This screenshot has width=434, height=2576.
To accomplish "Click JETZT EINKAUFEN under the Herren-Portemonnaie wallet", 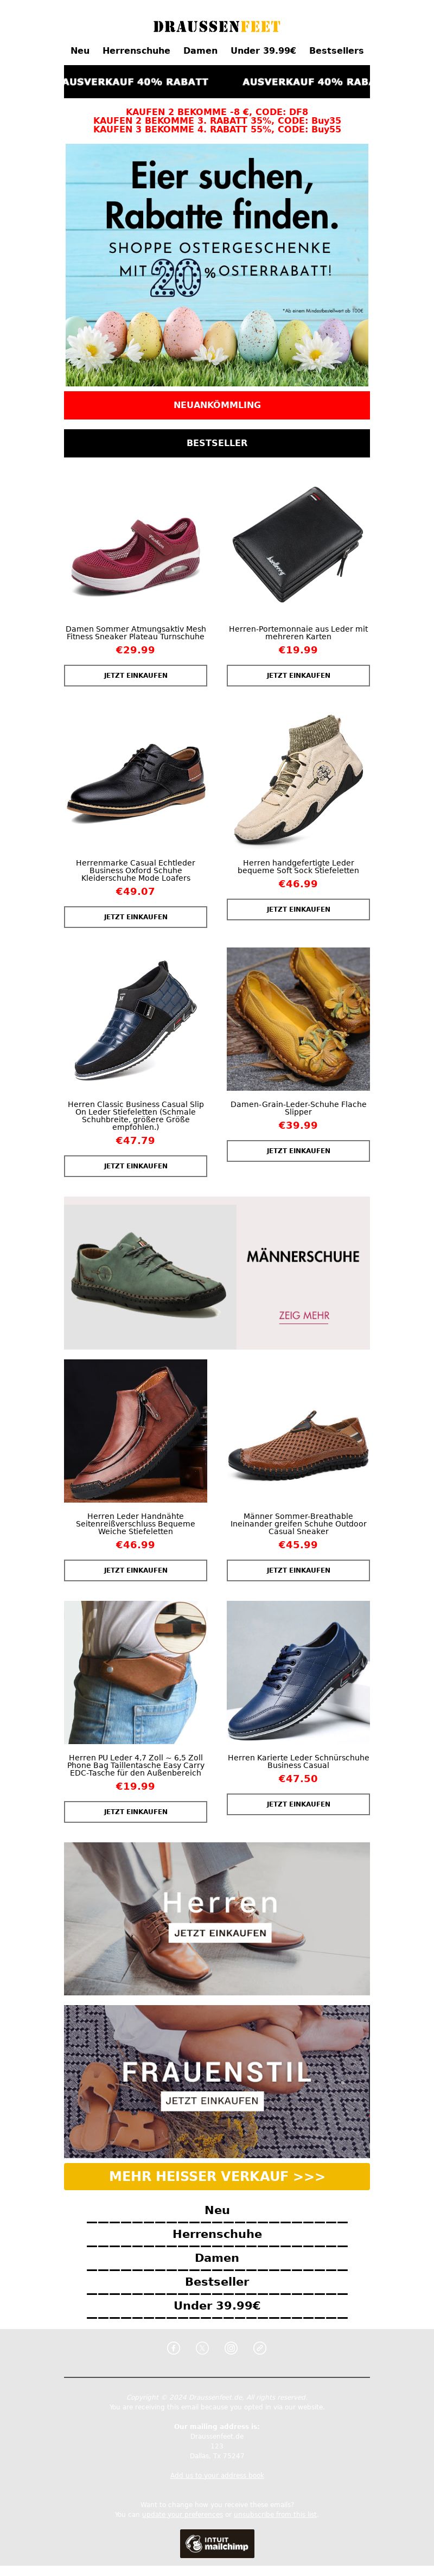I will 298,675.
